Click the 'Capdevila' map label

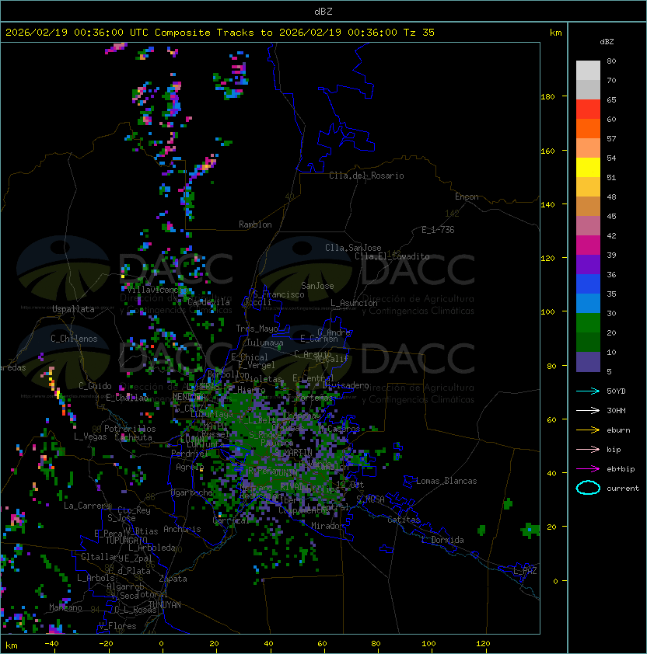coord(208,302)
